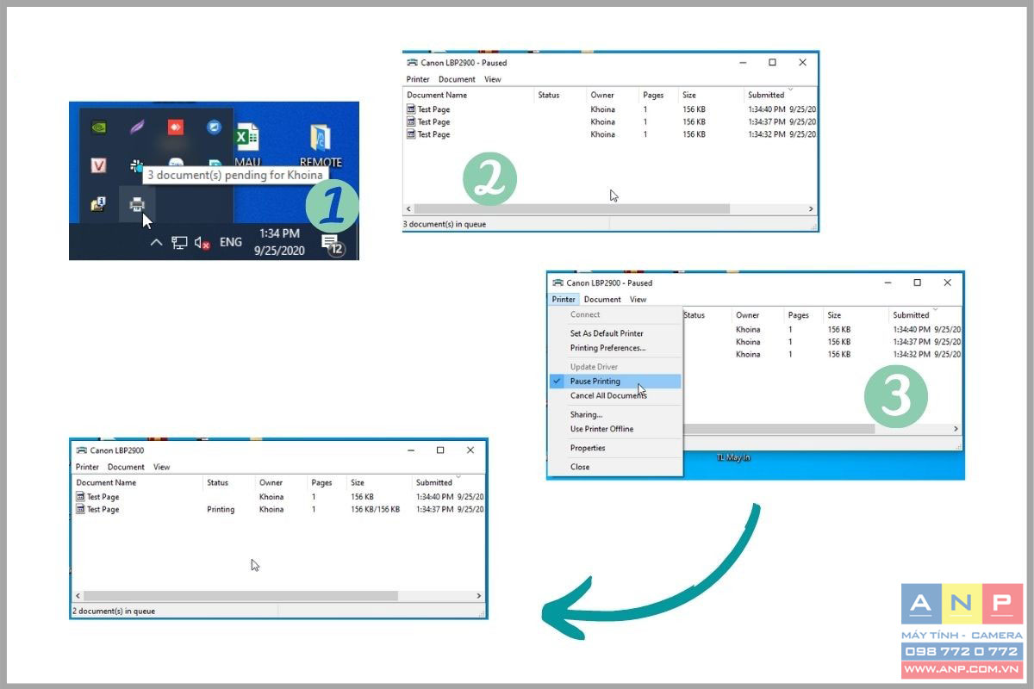Screen dimensions: 1034x689
Task: Click the blue circular monitor tray icon
Action: coord(214,127)
